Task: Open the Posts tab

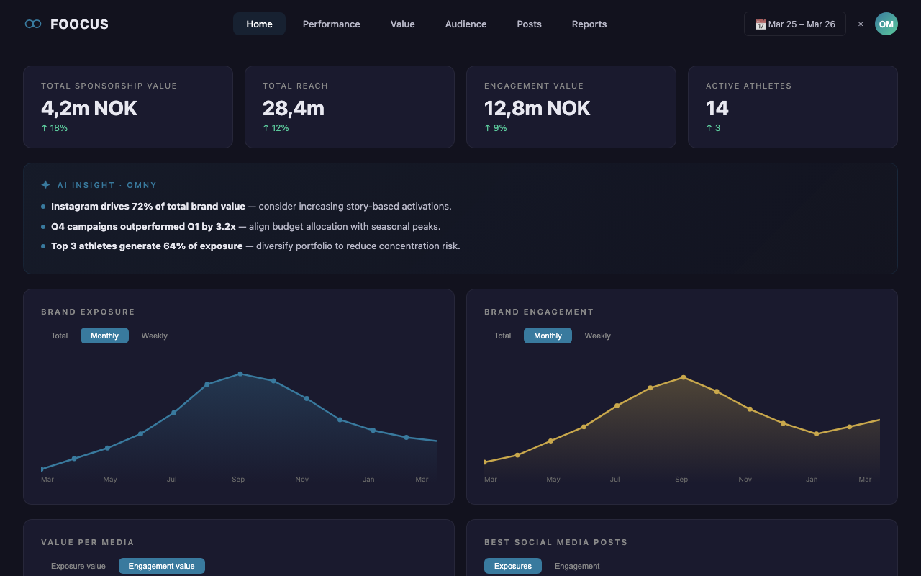Action: (x=529, y=24)
